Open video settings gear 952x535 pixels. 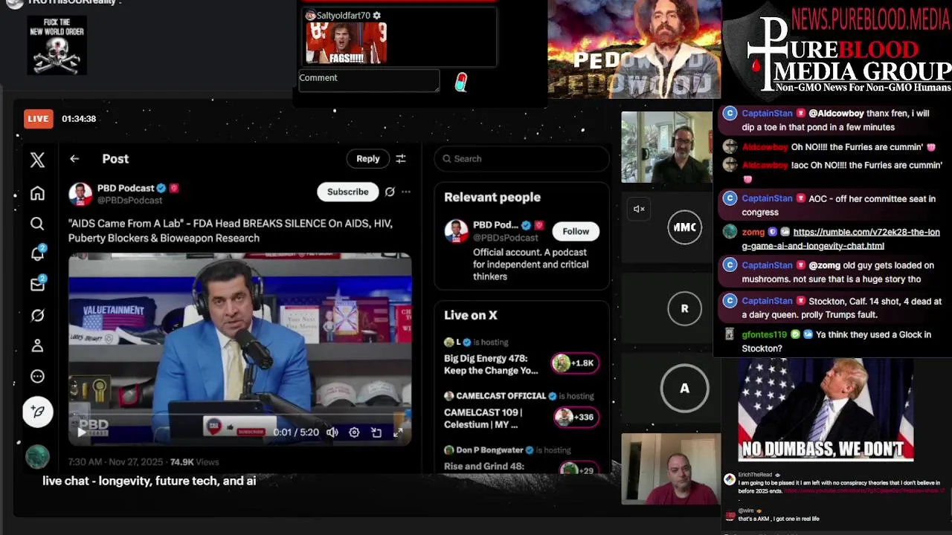pyautogui.click(x=354, y=432)
